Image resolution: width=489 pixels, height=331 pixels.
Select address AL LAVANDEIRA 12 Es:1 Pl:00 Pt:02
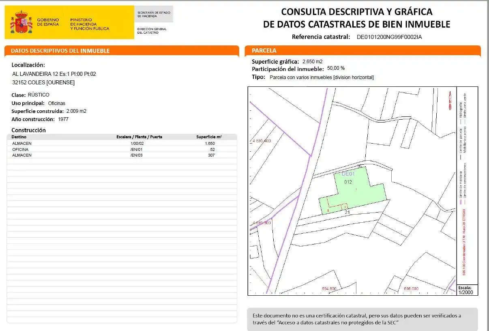tap(54, 74)
